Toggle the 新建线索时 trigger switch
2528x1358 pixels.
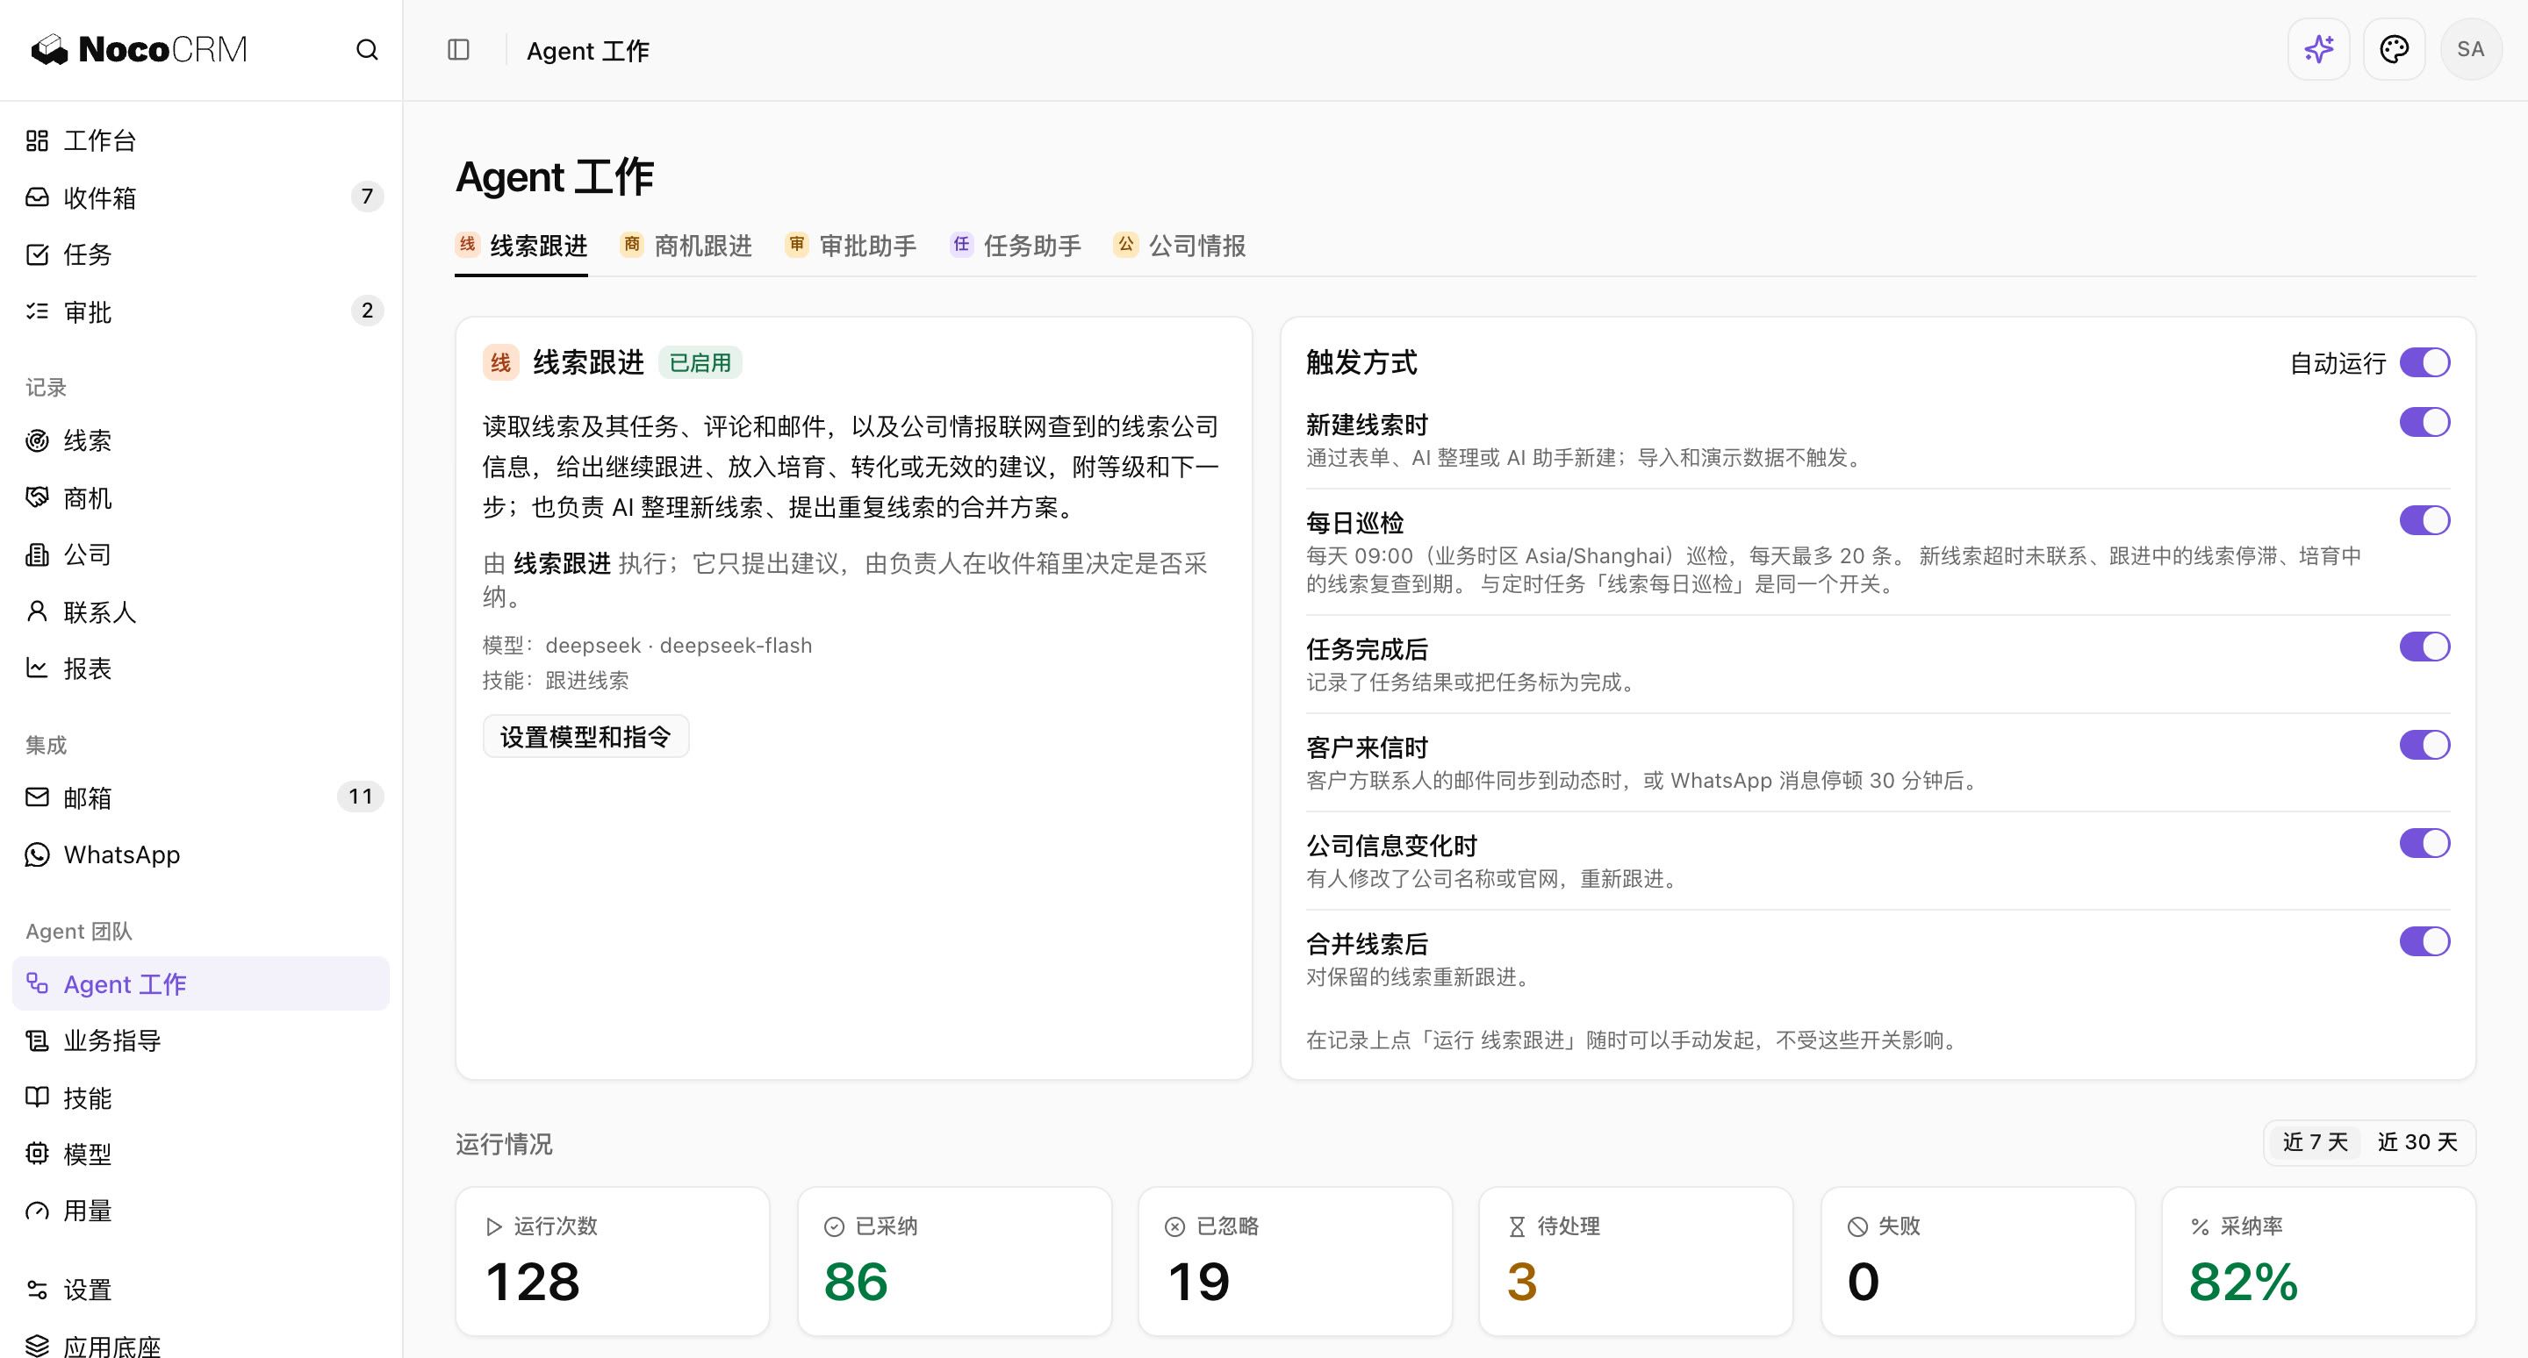pos(2424,423)
